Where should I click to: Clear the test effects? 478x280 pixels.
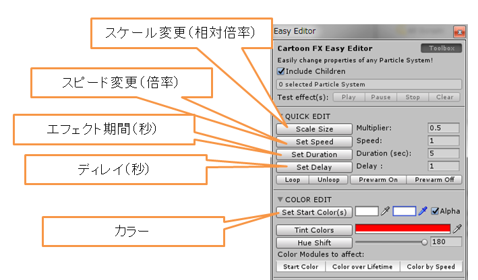(x=444, y=97)
